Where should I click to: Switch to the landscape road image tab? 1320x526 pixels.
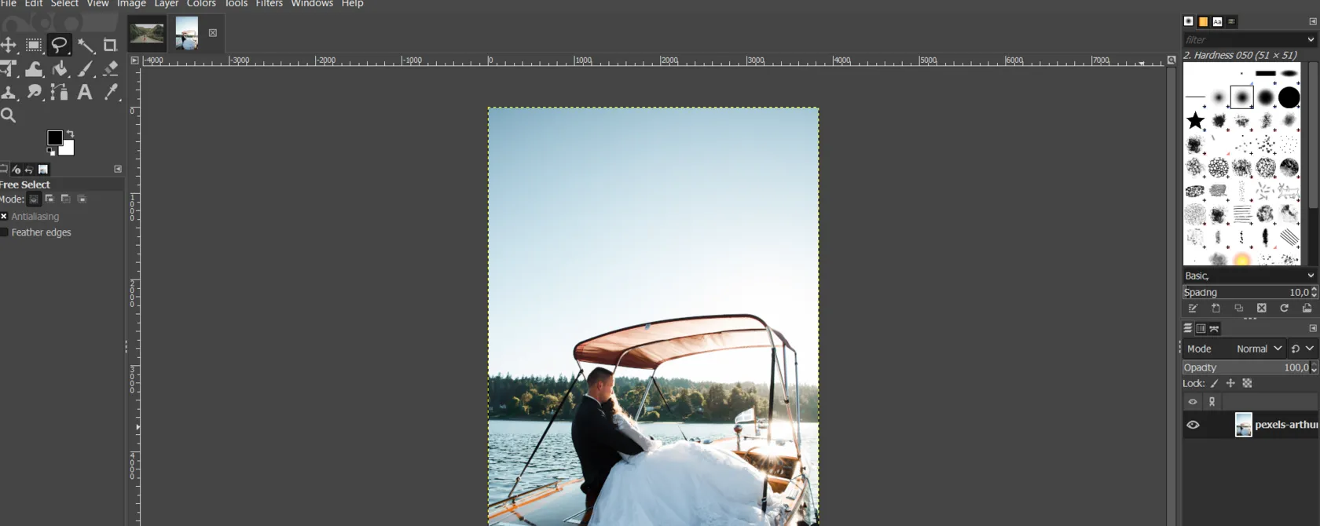tap(147, 33)
